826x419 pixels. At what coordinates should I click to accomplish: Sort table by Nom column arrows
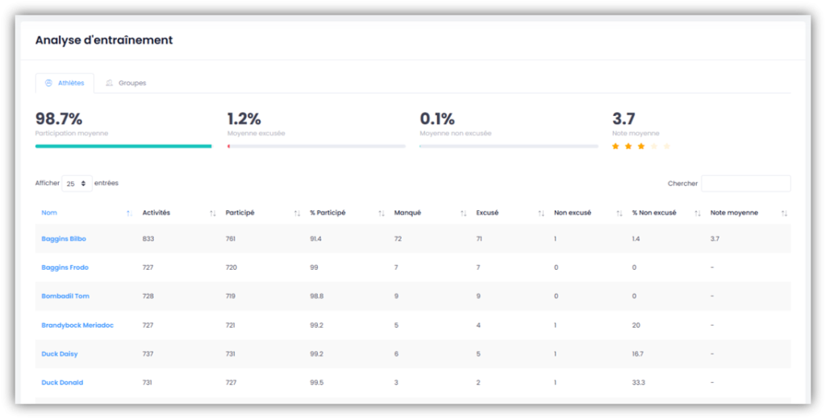pos(129,214)
